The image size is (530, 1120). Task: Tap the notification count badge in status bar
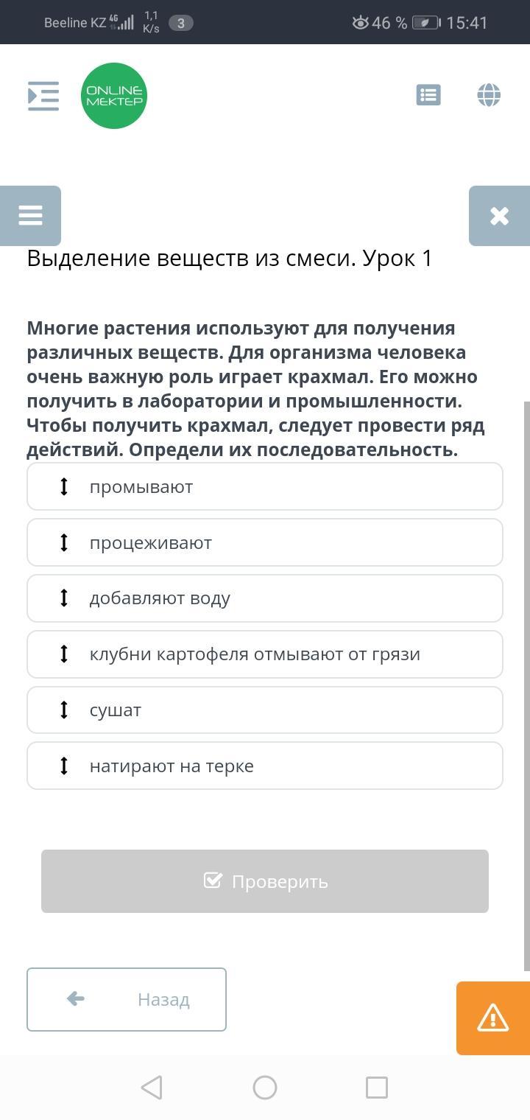tap(181, 23)
